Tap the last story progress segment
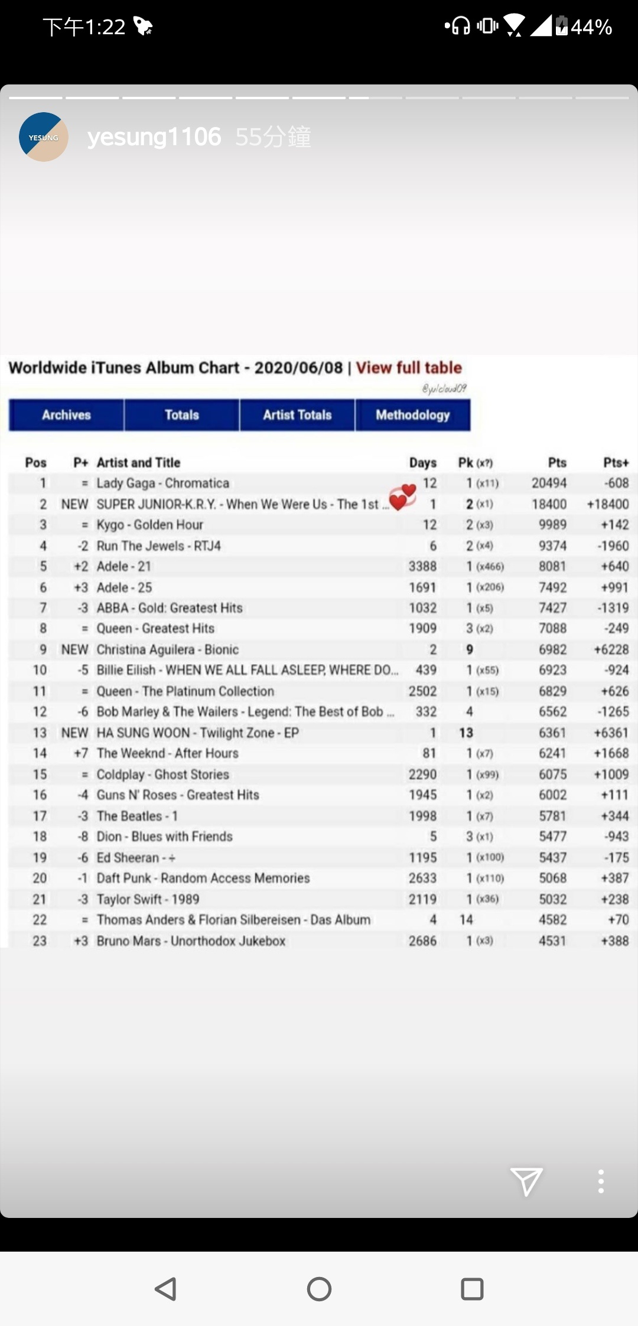The height and width of the screenshot is (1326, 638). (602, 97)
